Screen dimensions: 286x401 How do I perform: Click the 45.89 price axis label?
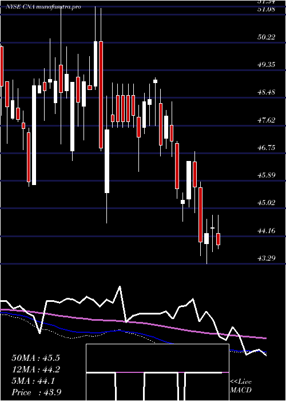click(x=267, y=175)
